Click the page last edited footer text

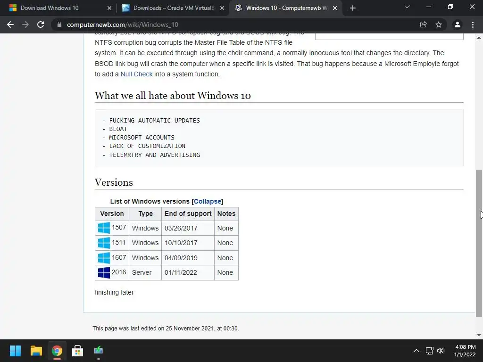166,329
